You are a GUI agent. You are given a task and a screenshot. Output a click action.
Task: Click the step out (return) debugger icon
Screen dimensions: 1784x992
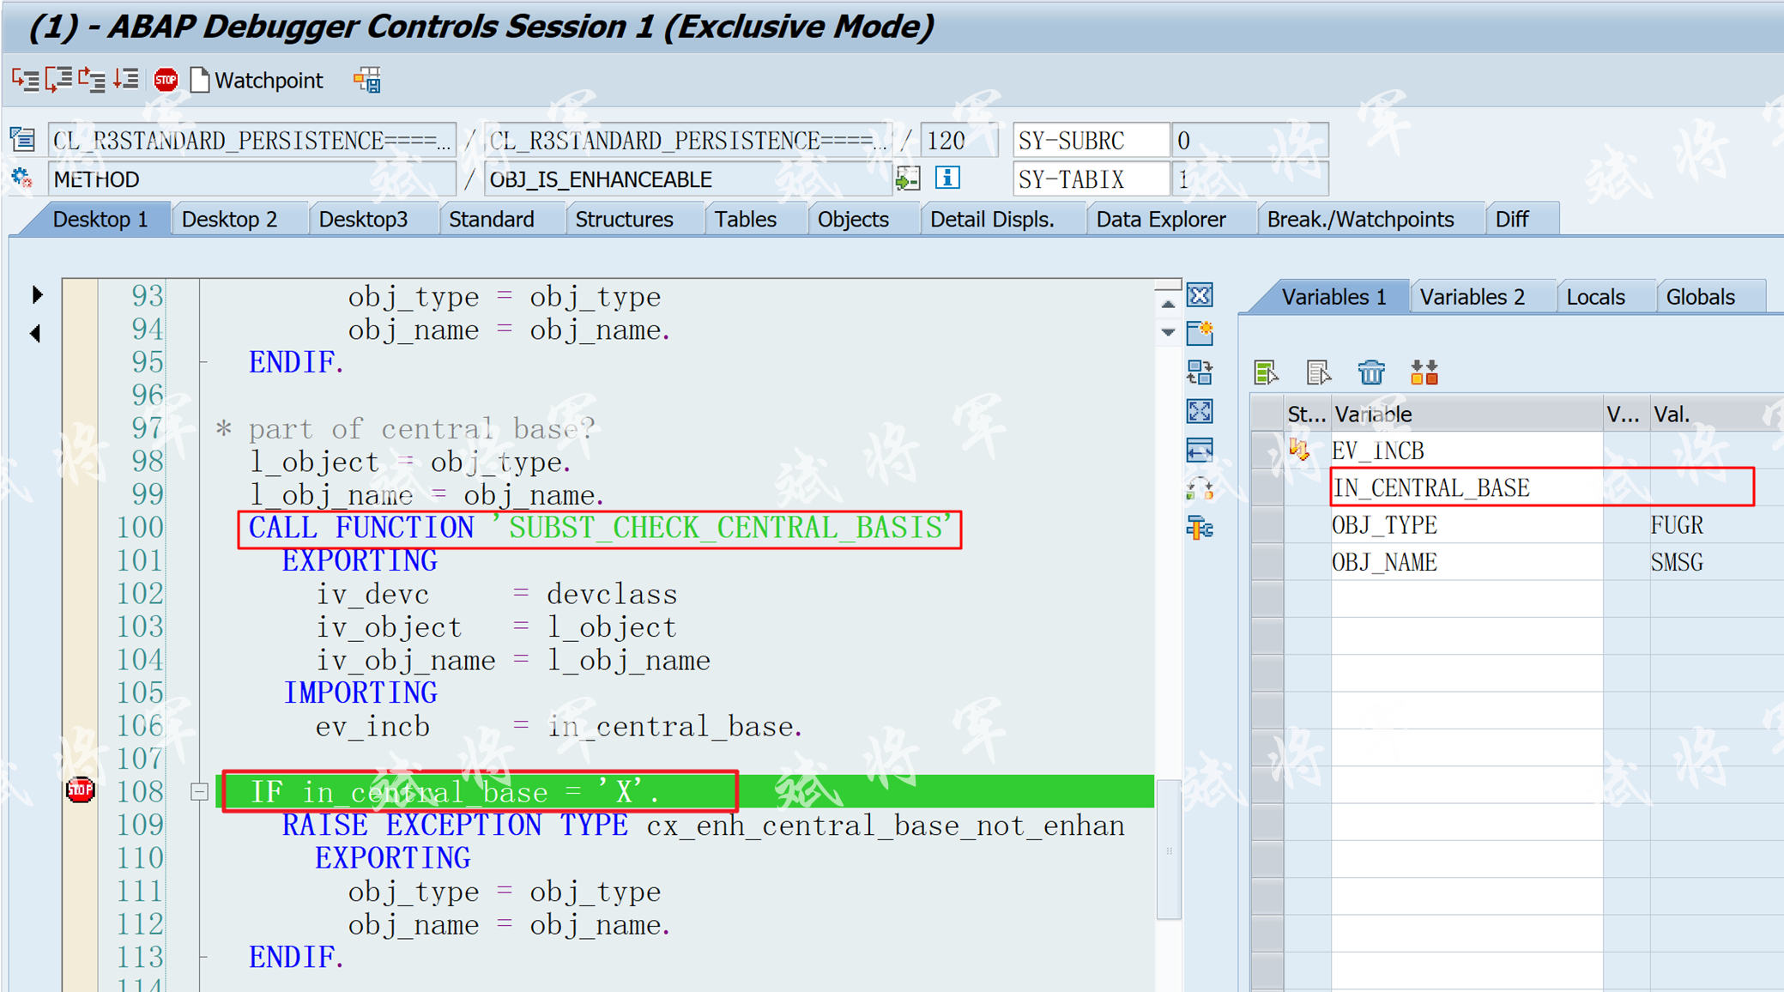92,81
